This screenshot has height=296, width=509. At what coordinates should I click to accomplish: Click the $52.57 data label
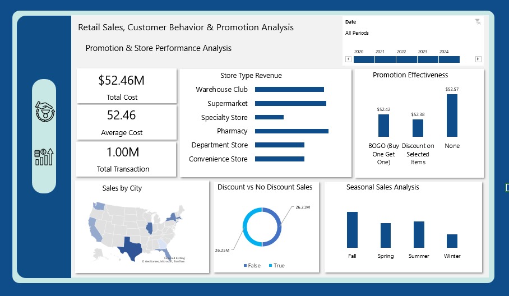[452, 89]
